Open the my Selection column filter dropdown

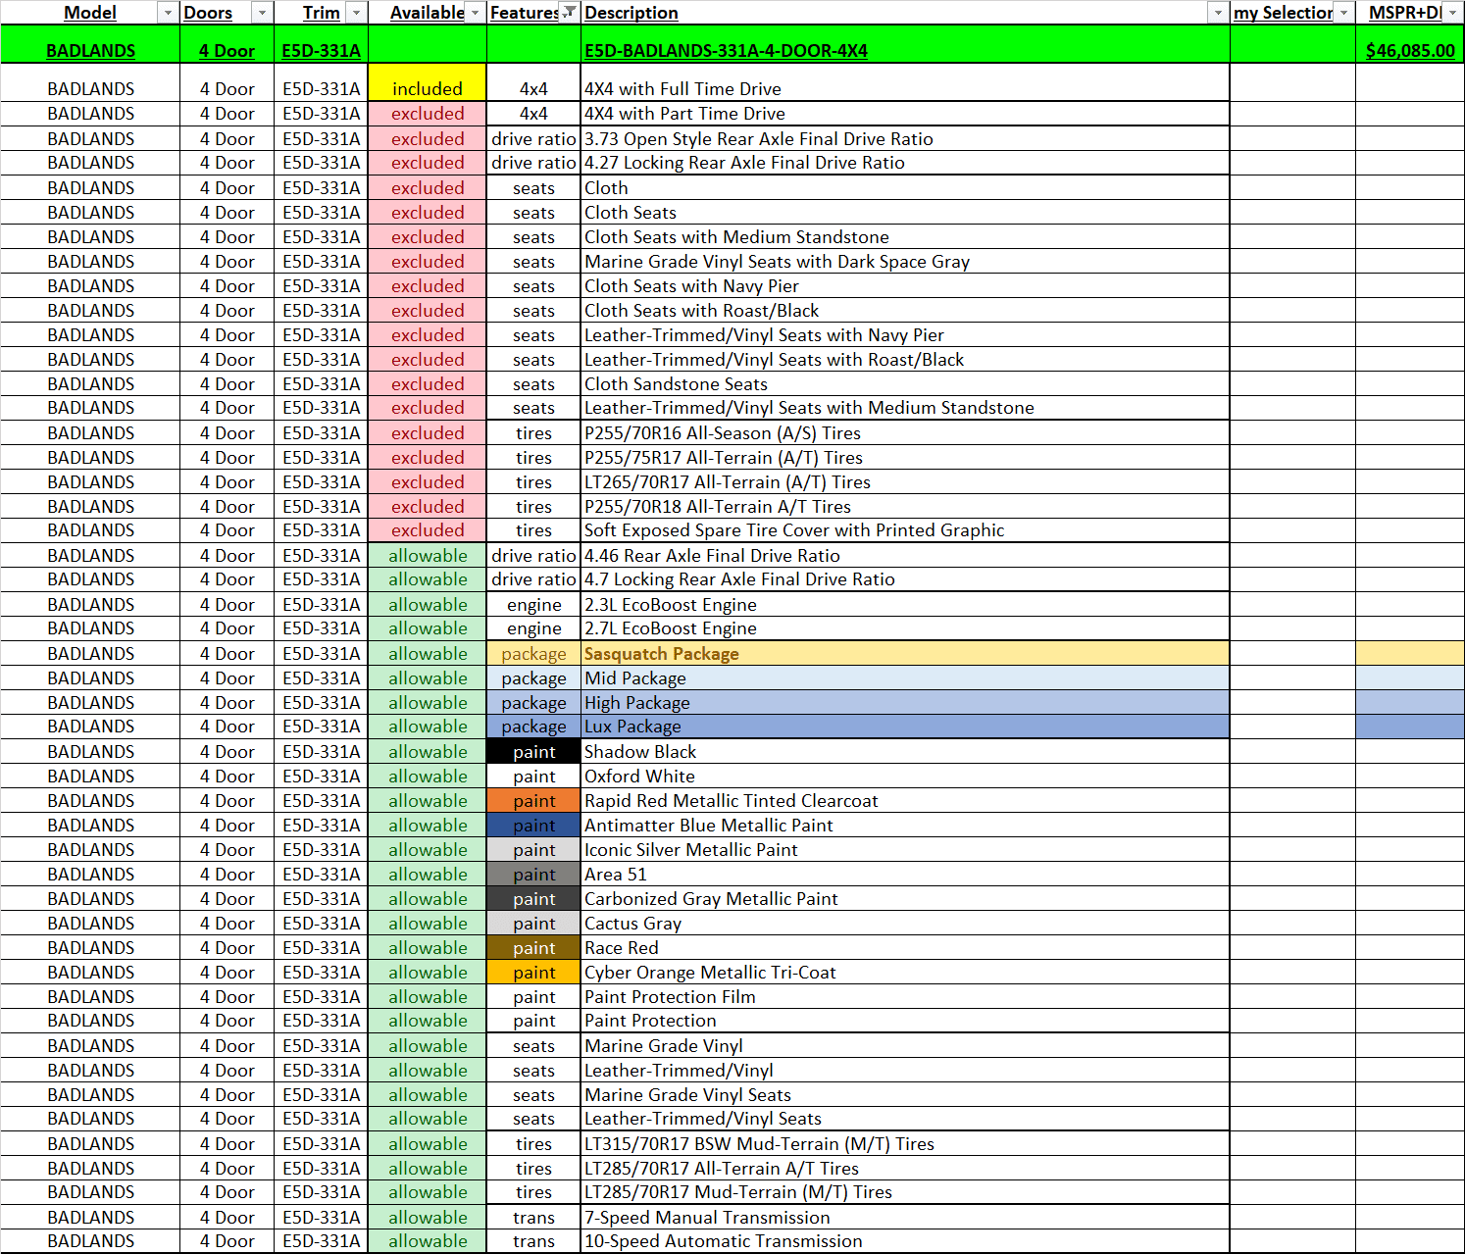coord(1343,13)
